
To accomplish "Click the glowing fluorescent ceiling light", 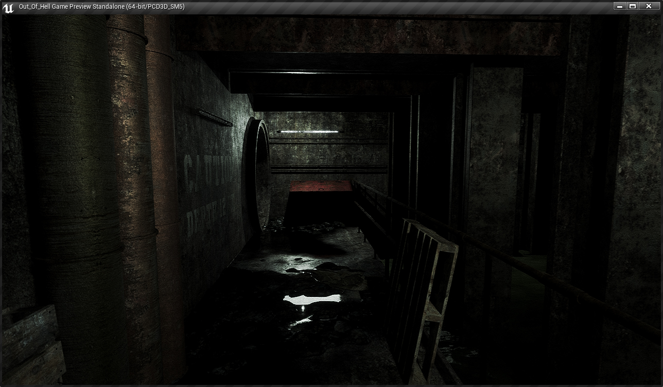I will point(308,132).
